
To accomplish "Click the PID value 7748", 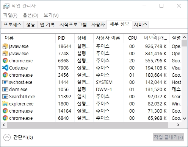I will point(63,54).
